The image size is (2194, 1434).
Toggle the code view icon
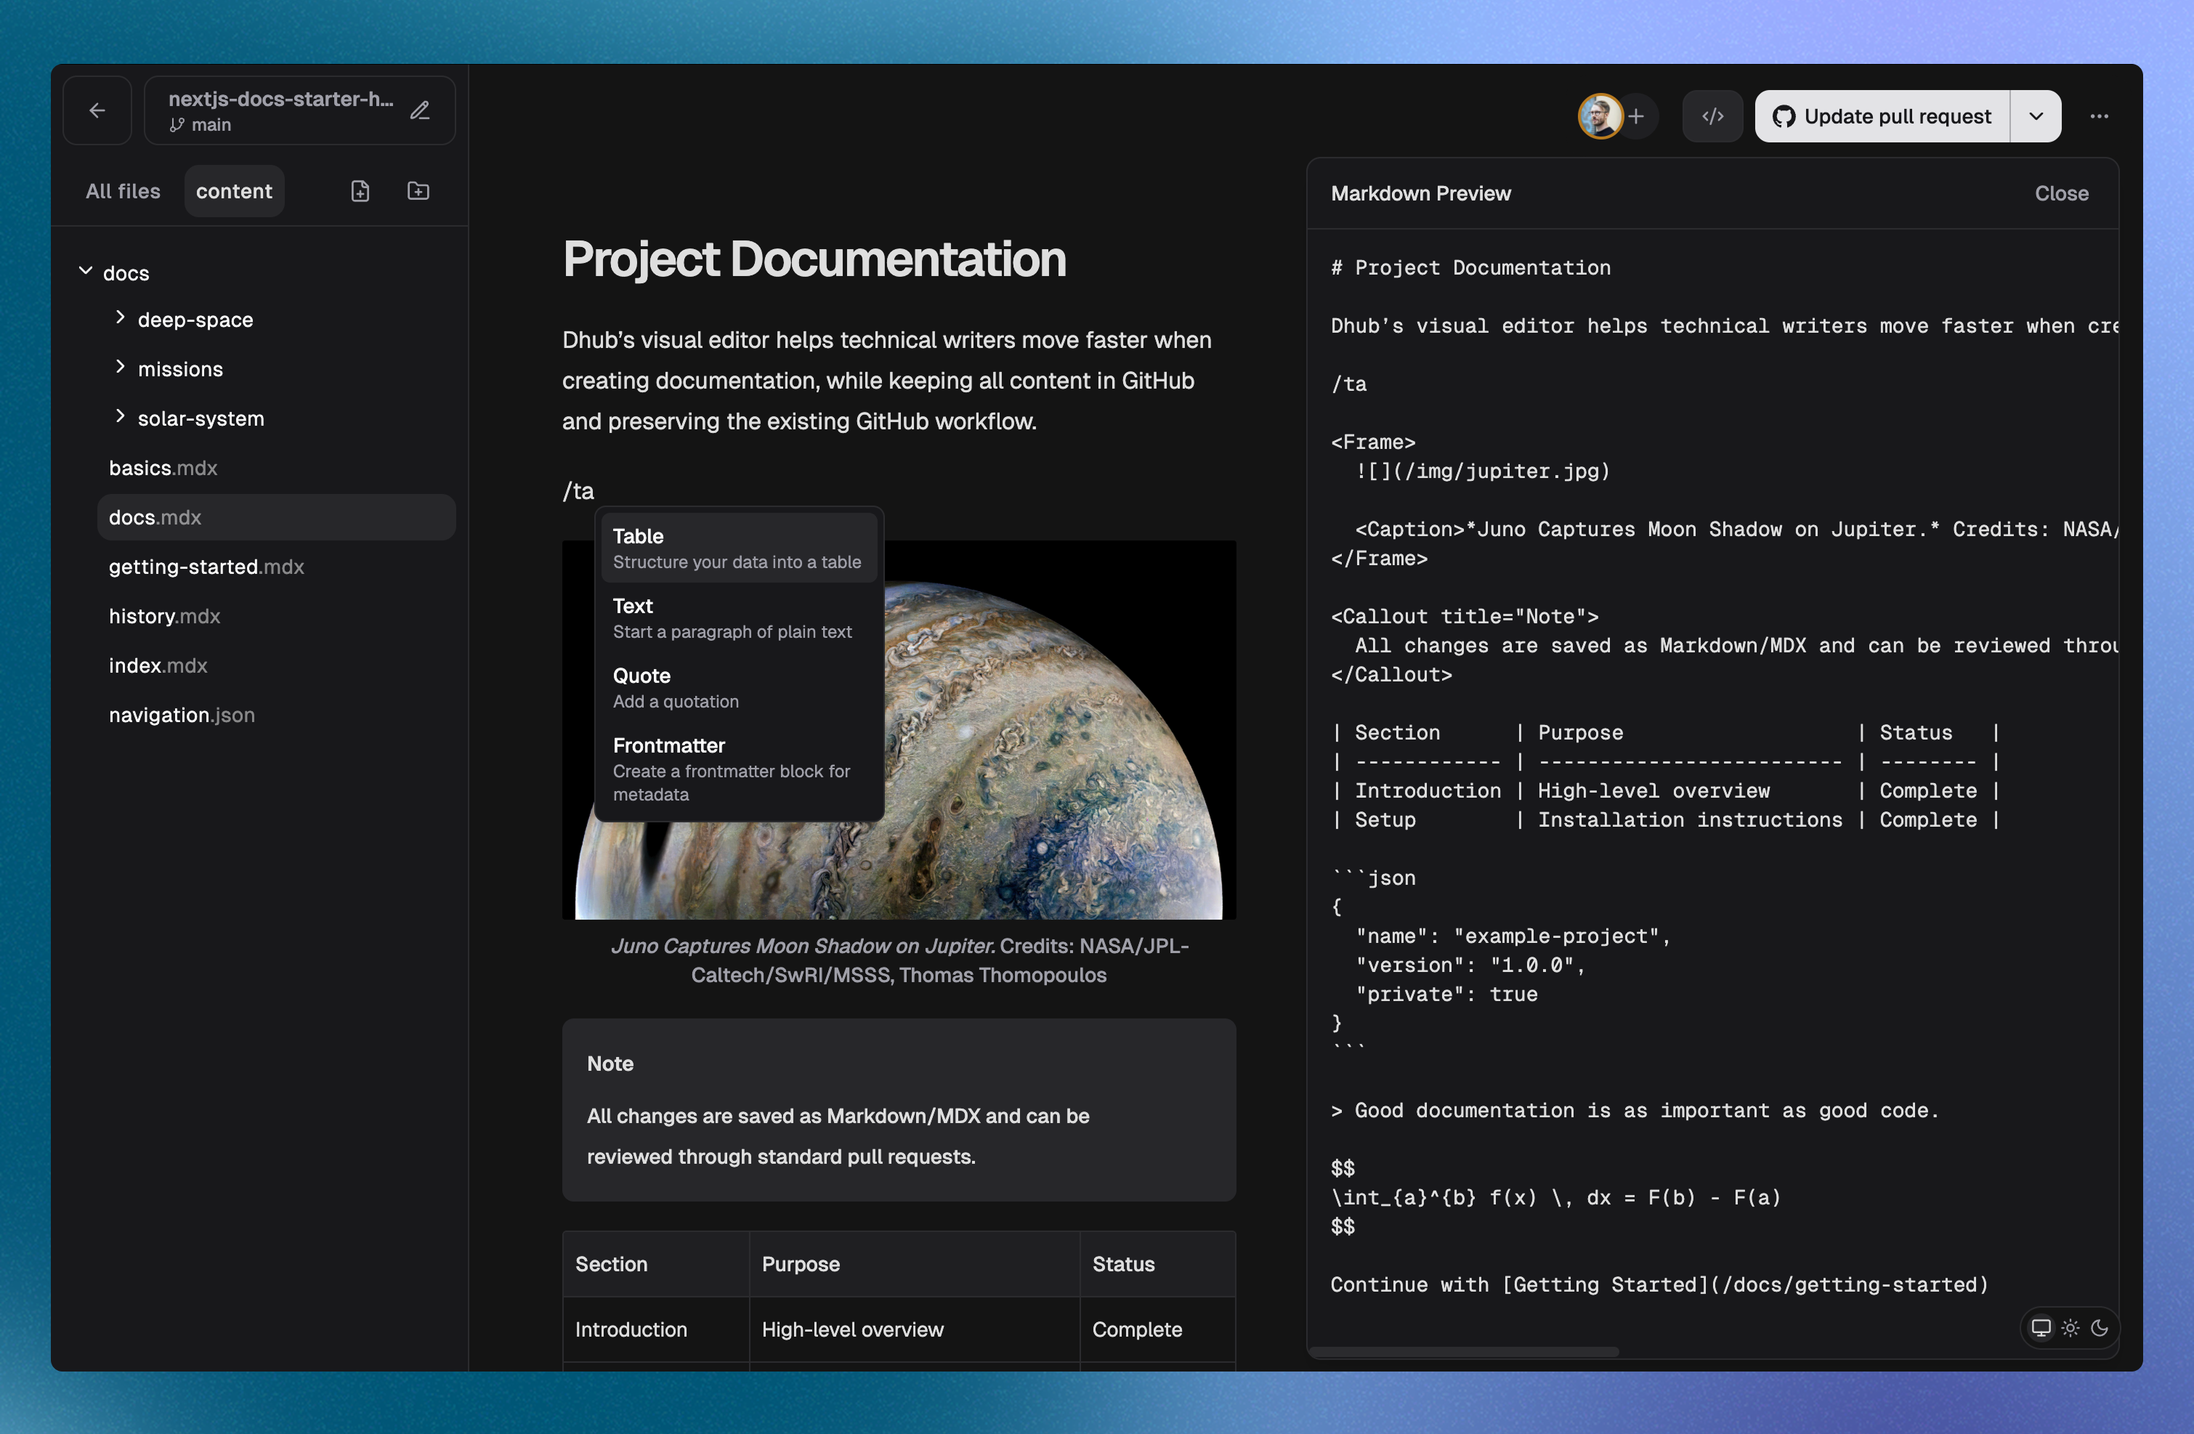point(1712,116)
